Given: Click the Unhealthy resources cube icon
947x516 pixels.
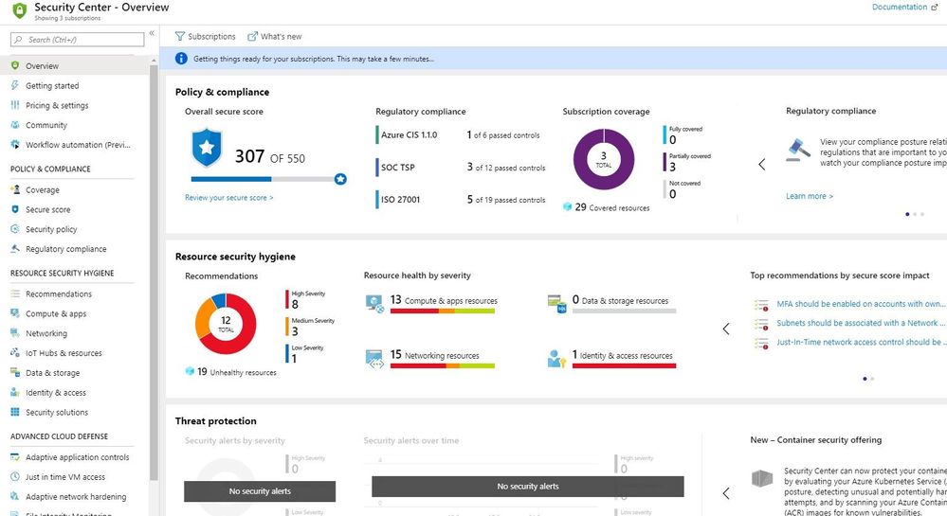Looking at the screenshot, I should point(190,371).
